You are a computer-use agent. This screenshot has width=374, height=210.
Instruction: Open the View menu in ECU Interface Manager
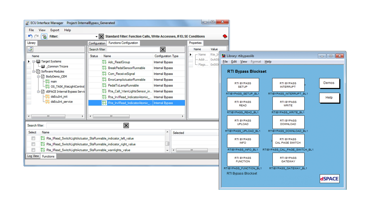[42, 30]
